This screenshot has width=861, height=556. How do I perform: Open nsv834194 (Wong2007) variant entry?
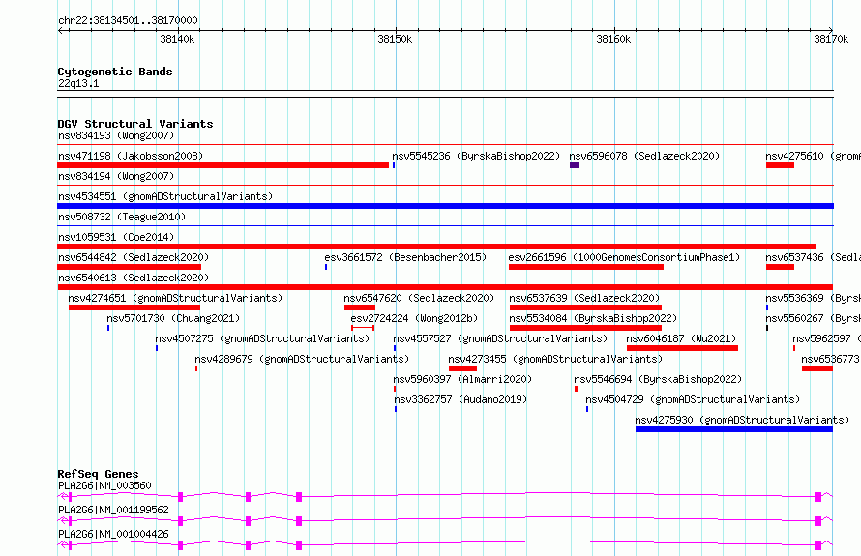[116, 176]
